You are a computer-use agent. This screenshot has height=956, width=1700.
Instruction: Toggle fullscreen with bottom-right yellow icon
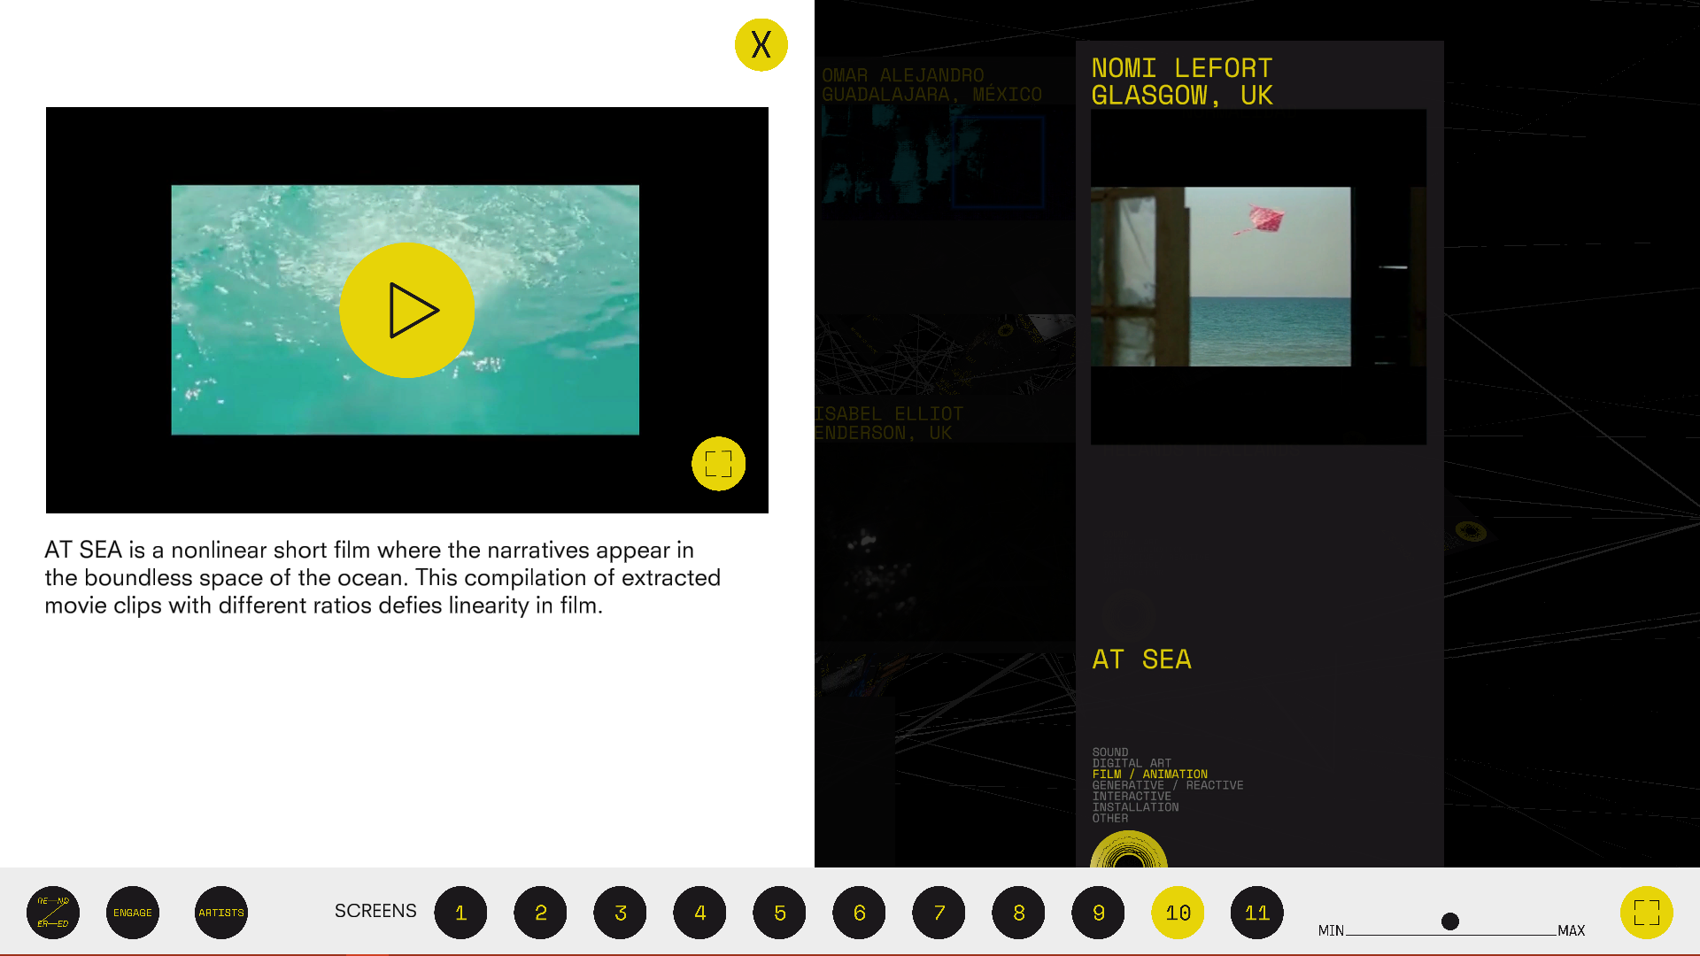[1646, 913]
